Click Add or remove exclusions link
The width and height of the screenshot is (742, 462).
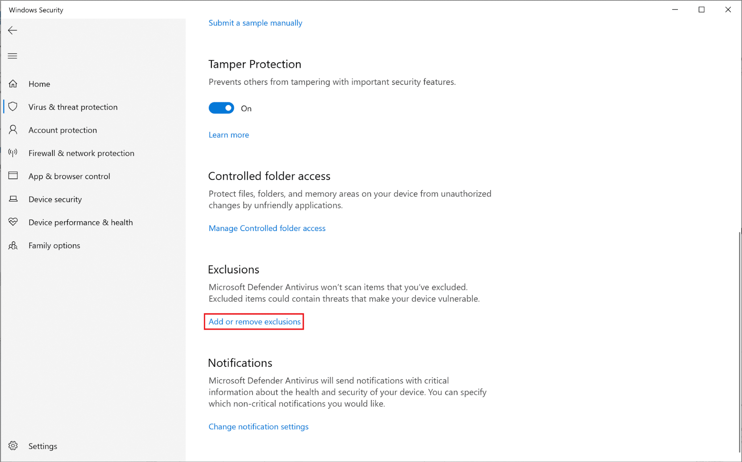(x=254, y=322)
